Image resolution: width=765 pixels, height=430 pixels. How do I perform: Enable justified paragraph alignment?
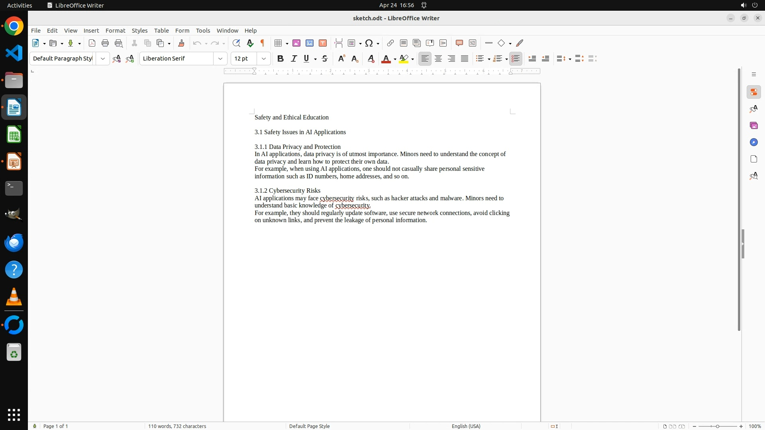465,59
